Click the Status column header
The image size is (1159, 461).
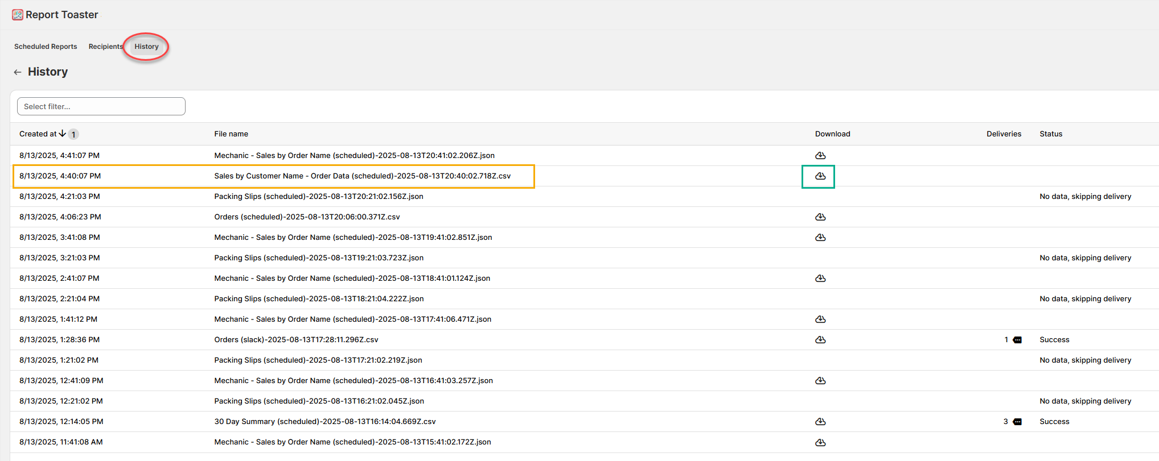point(1051,134)
